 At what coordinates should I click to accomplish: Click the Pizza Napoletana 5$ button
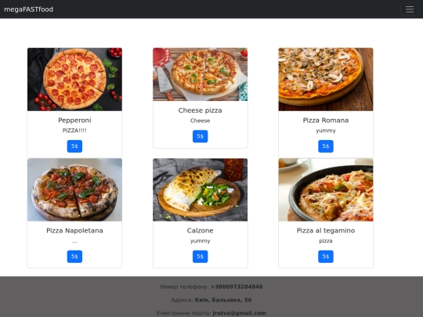click(x=74, y=257)
